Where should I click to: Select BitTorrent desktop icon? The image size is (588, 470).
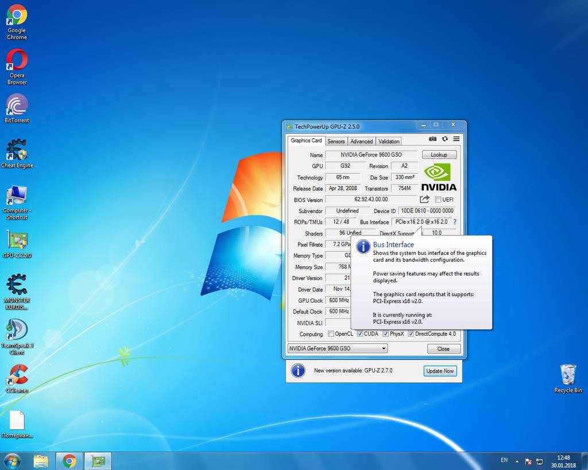coord(17,108)
